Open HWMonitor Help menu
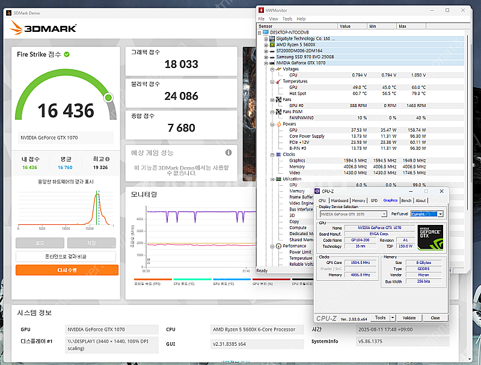 (301, 19)
